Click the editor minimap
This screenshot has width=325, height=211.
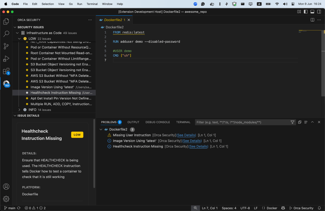310,32
